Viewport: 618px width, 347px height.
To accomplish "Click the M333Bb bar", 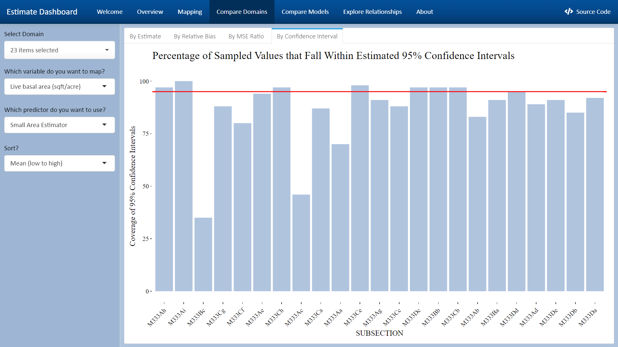I will [x=438, y=189].
